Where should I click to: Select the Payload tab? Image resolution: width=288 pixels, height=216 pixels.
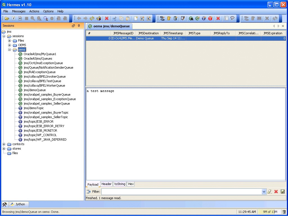point(93,184)
